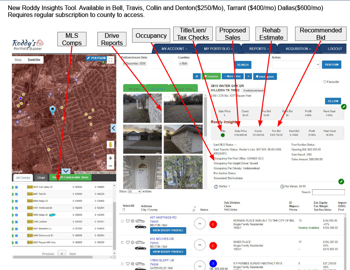
Task: Click the red C status badge for 407 Hastings
Action: coord(213,224)
